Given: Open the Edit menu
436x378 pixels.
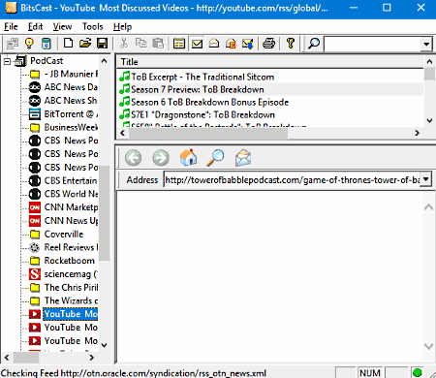Looking at the screenshot, I should tap(35, 26).
